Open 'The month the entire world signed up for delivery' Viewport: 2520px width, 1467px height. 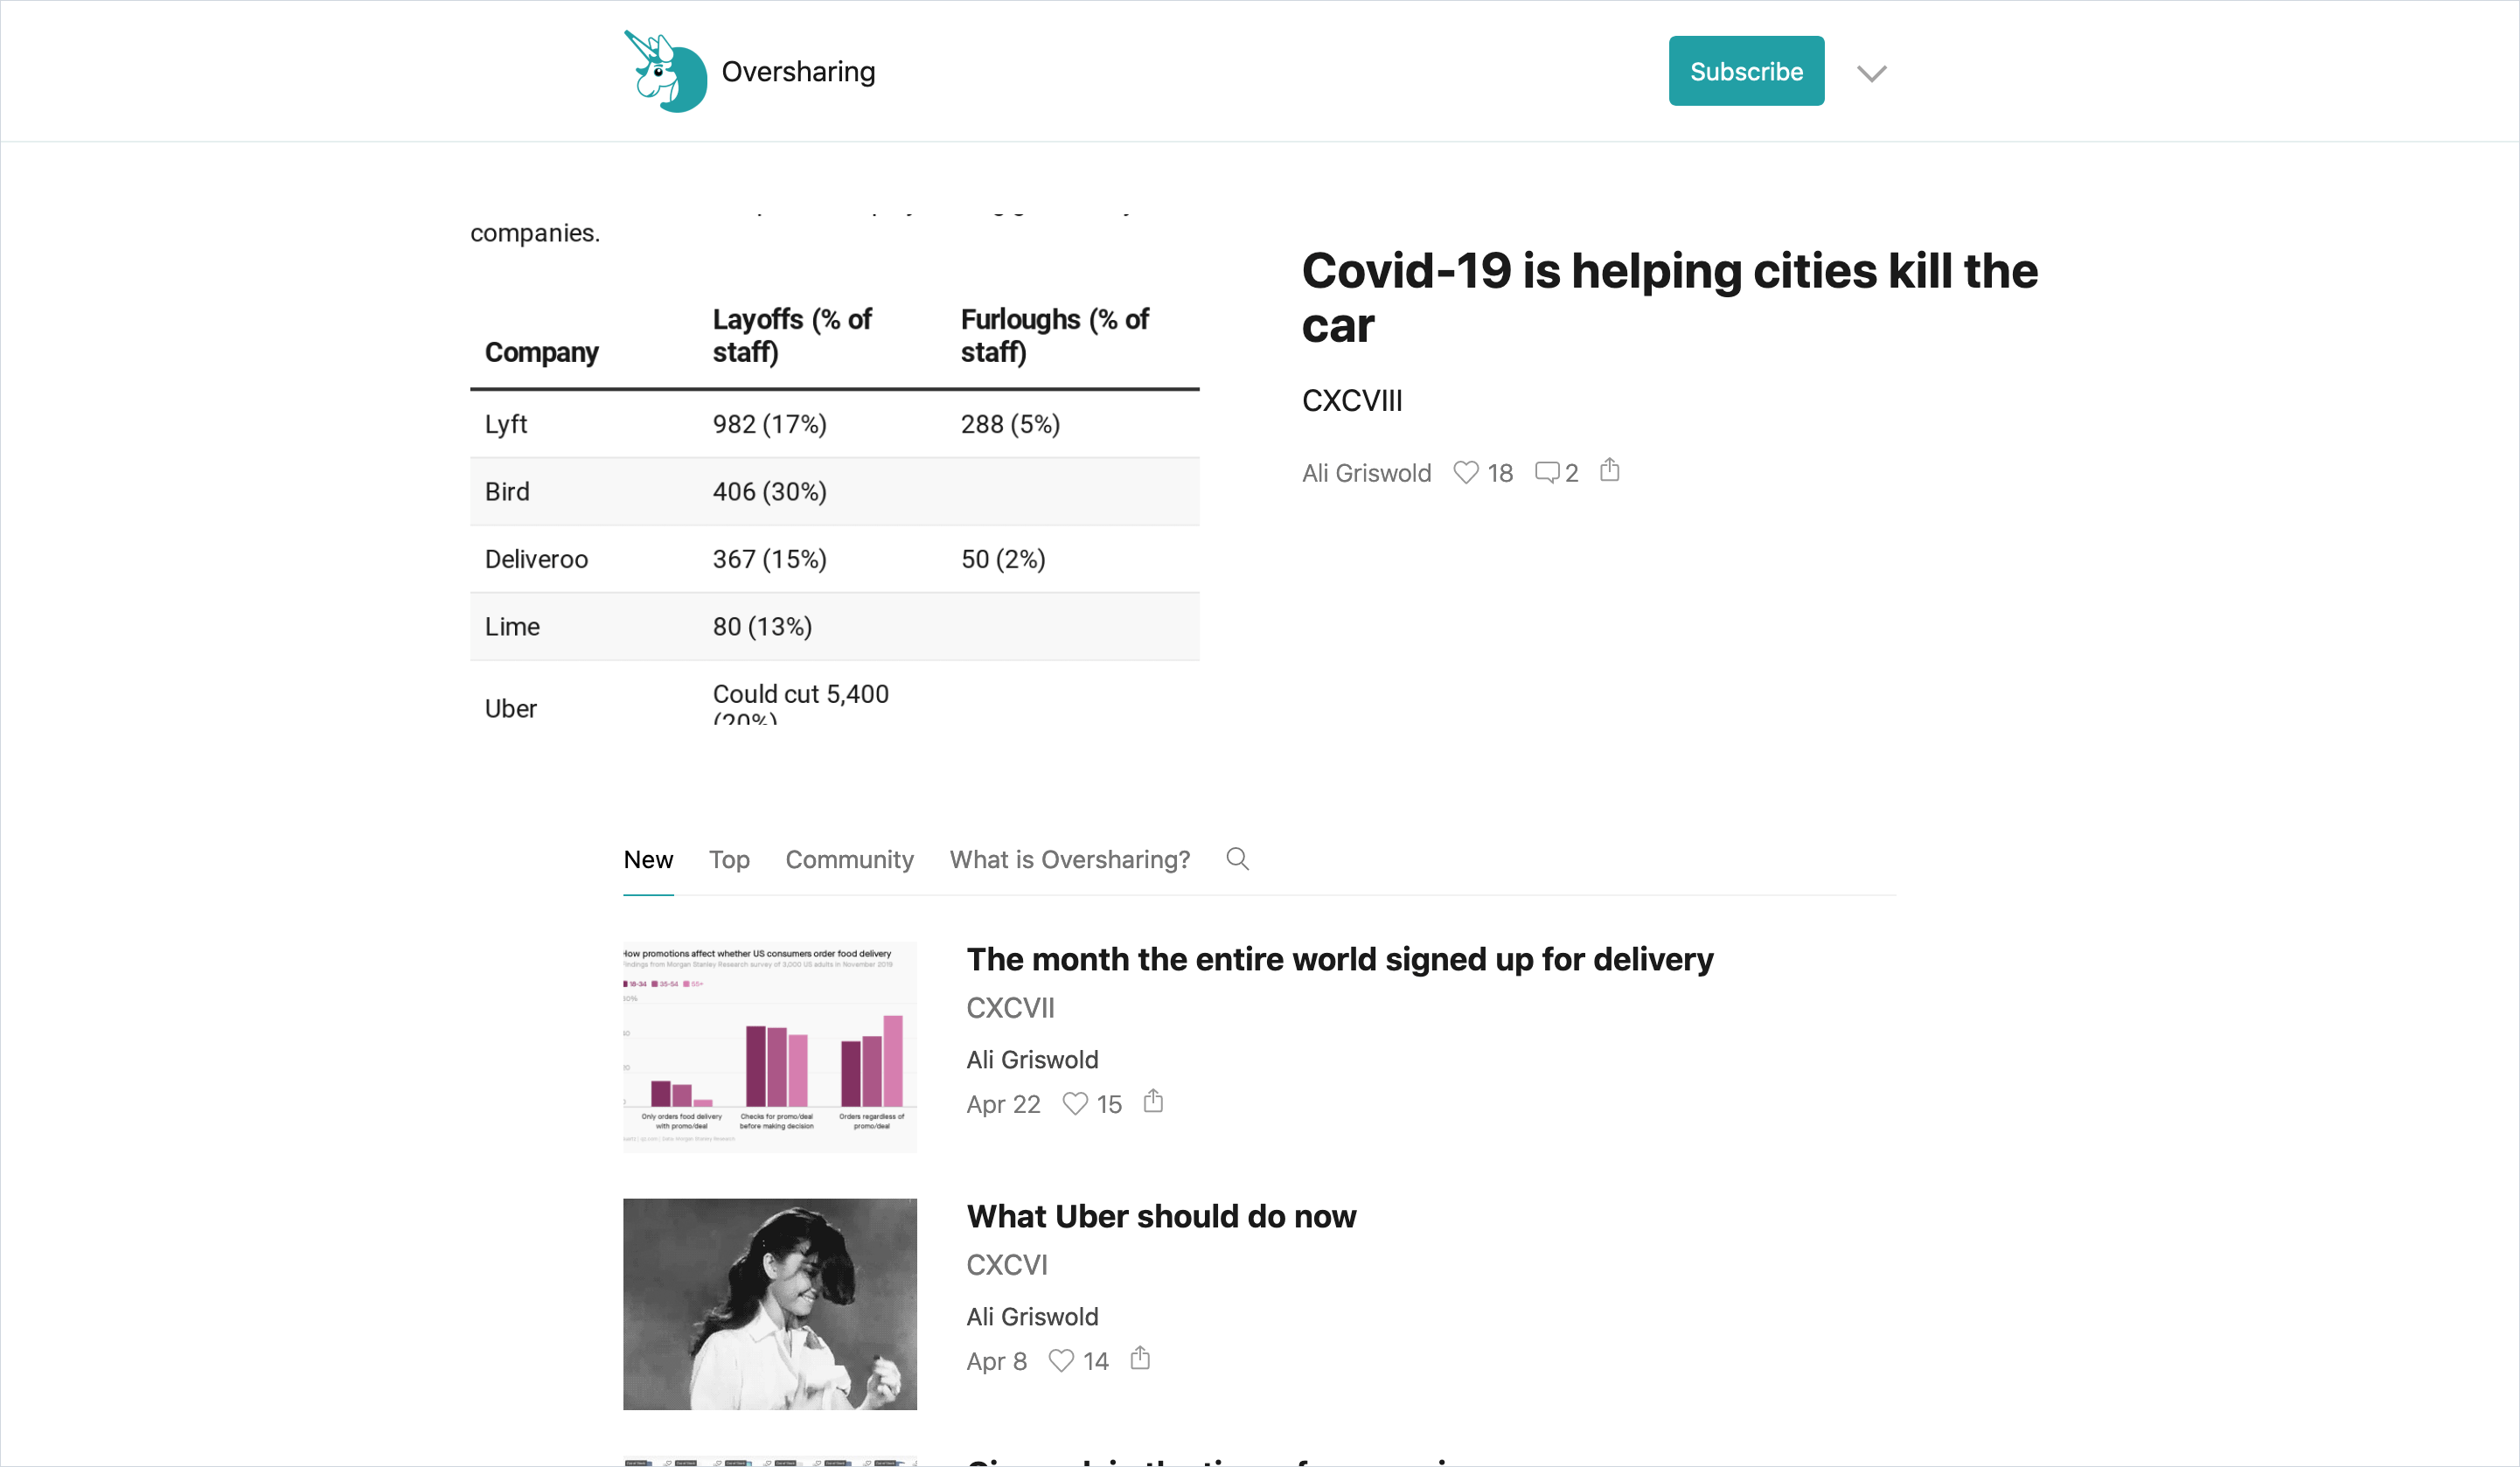[1339, 958]
